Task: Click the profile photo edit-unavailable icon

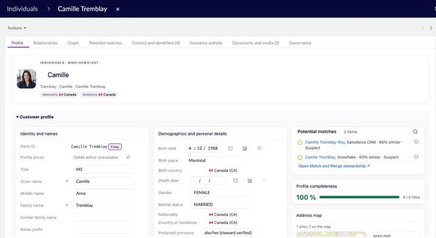Action: point(128,158)
